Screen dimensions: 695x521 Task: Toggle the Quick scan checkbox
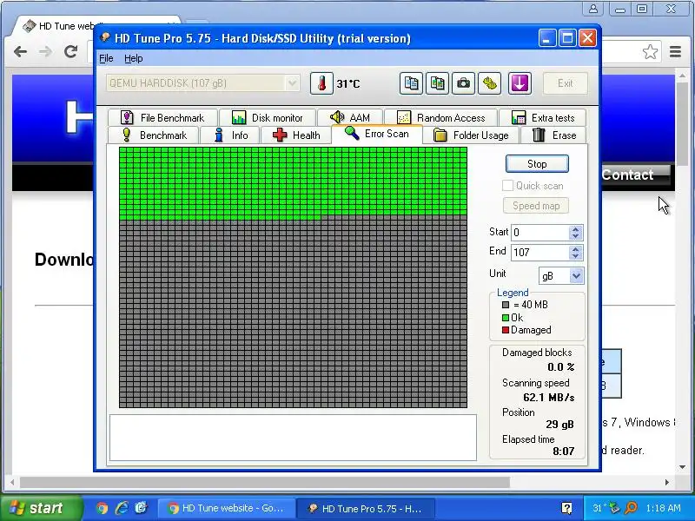(x=507, y=186)
